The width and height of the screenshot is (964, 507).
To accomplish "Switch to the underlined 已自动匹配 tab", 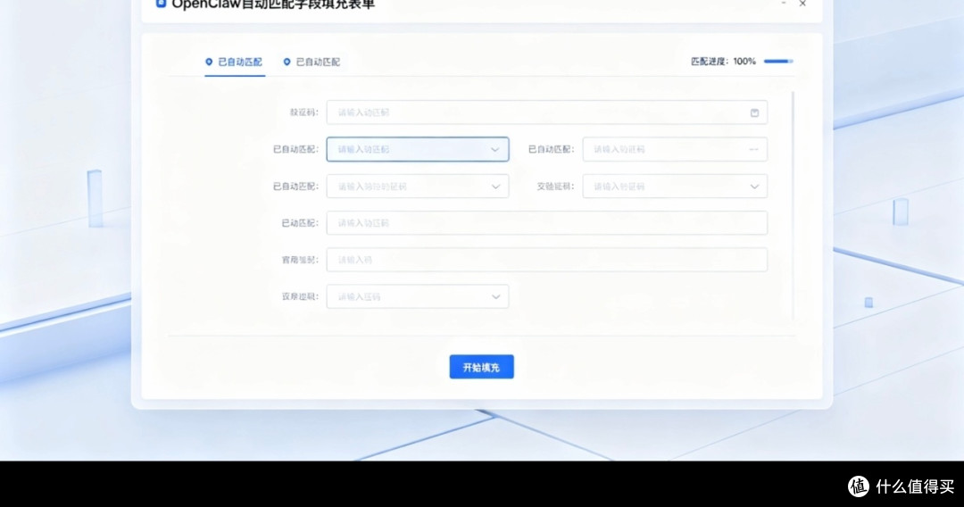I will pyautogui.click(x=234, y=62).
